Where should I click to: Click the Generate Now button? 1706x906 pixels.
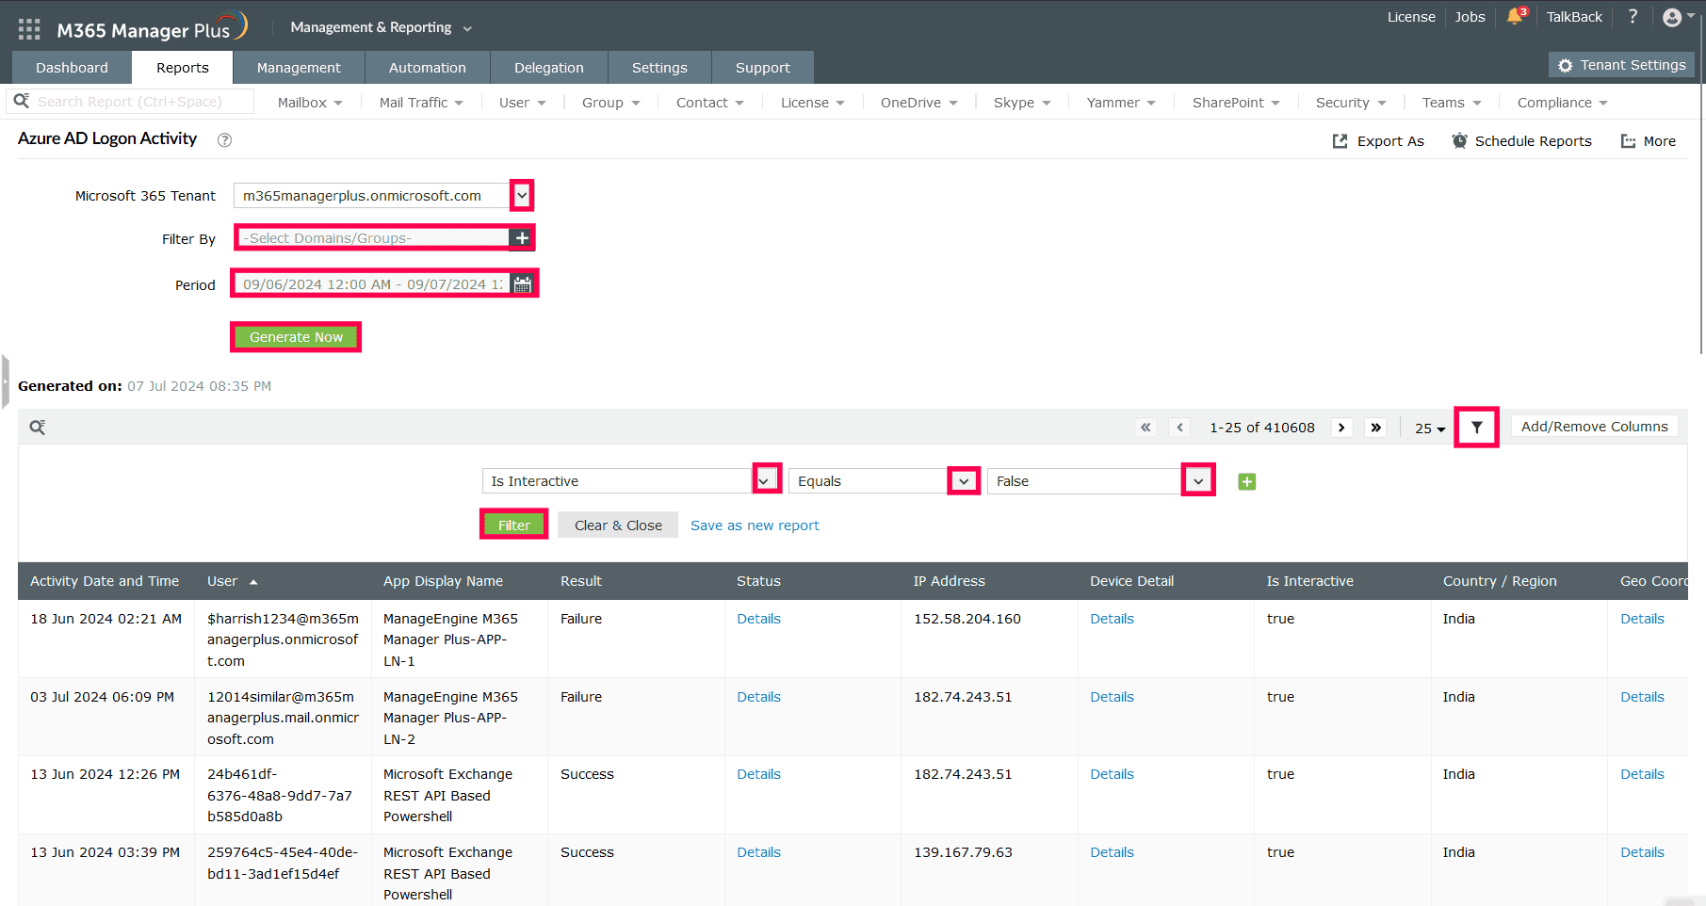pos(295,336)
